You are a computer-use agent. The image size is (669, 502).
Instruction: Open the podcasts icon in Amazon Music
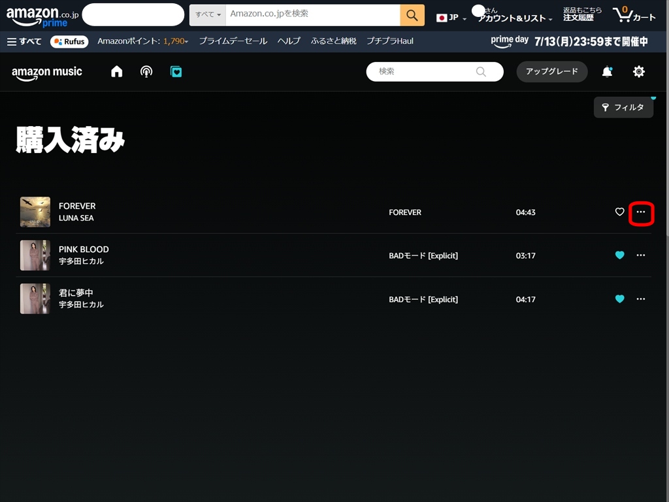[146, 72]
